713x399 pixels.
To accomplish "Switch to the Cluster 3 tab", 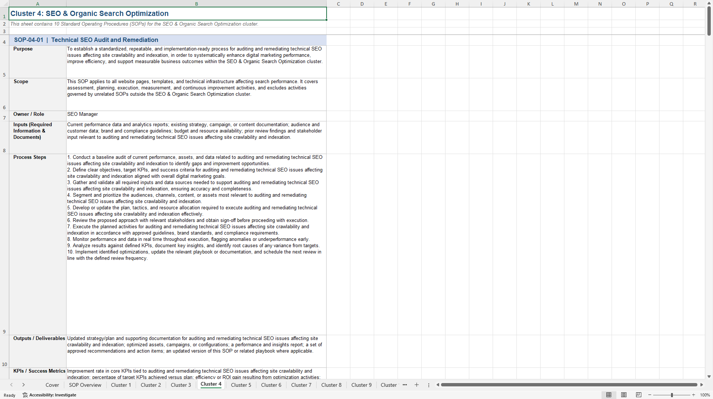I will [x=181, y=385].
